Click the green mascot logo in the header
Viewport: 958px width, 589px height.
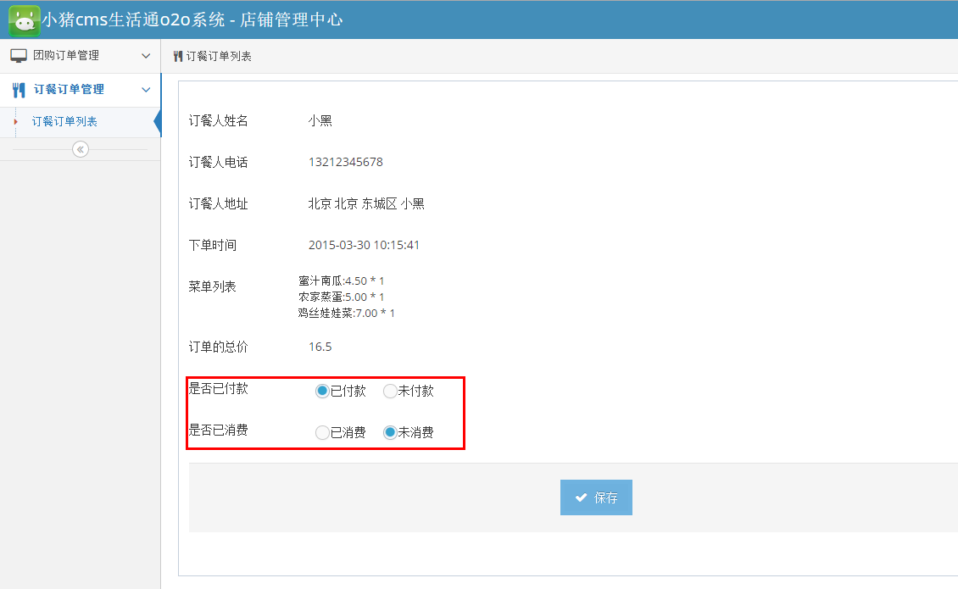click(x=24, y=19)
